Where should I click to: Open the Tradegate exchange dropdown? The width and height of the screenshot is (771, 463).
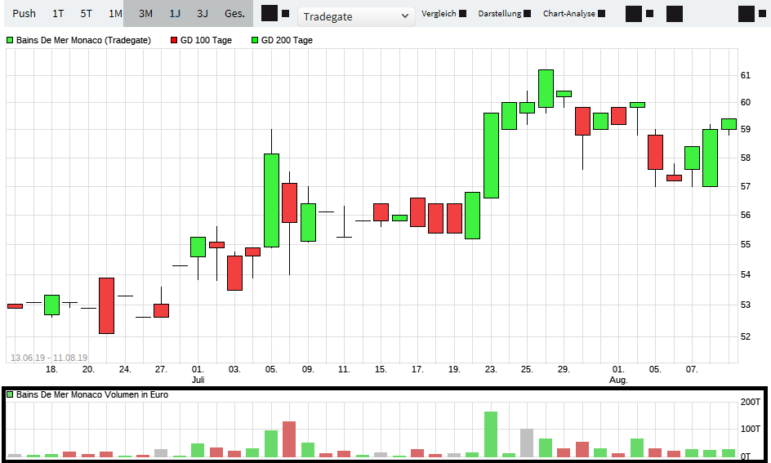tap(356, 16)
